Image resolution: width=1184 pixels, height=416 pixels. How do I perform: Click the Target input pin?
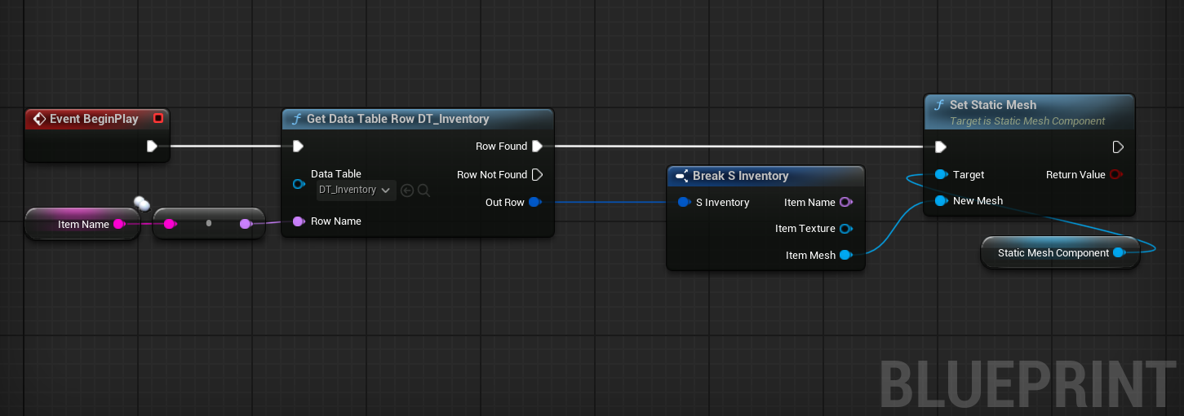pyautogui.click(x=940, y=174)
